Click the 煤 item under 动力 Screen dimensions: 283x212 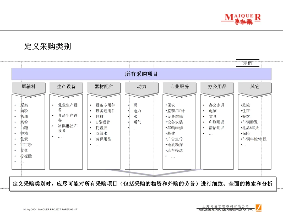coord(135,105)
